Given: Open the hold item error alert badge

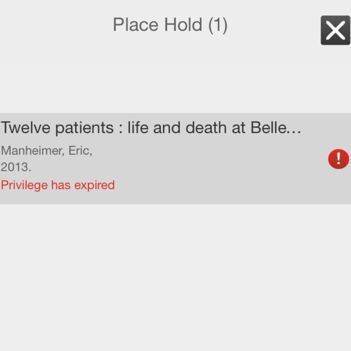Looking at the screenshot, I should click(x=338, y=159).
